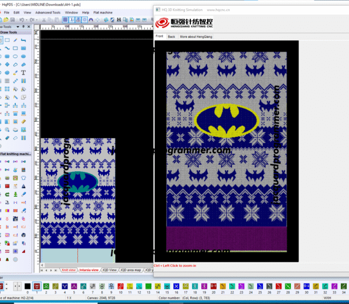Open the Advanced Tools menu

point(47,12)
